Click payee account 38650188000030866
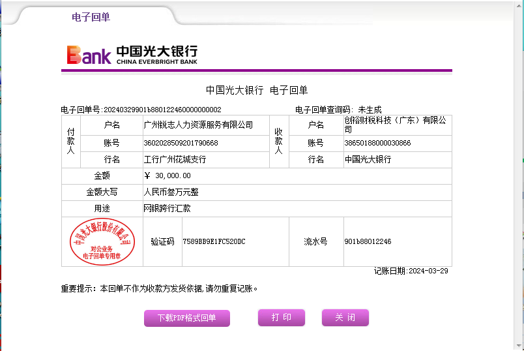The image size is (524, 351). click(x=377, y=143)
